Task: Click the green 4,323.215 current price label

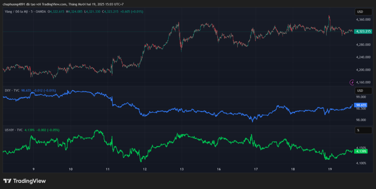Action: point(364,32)
